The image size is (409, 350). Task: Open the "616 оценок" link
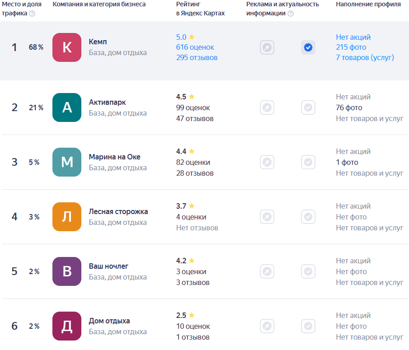(x=195, y=47)
